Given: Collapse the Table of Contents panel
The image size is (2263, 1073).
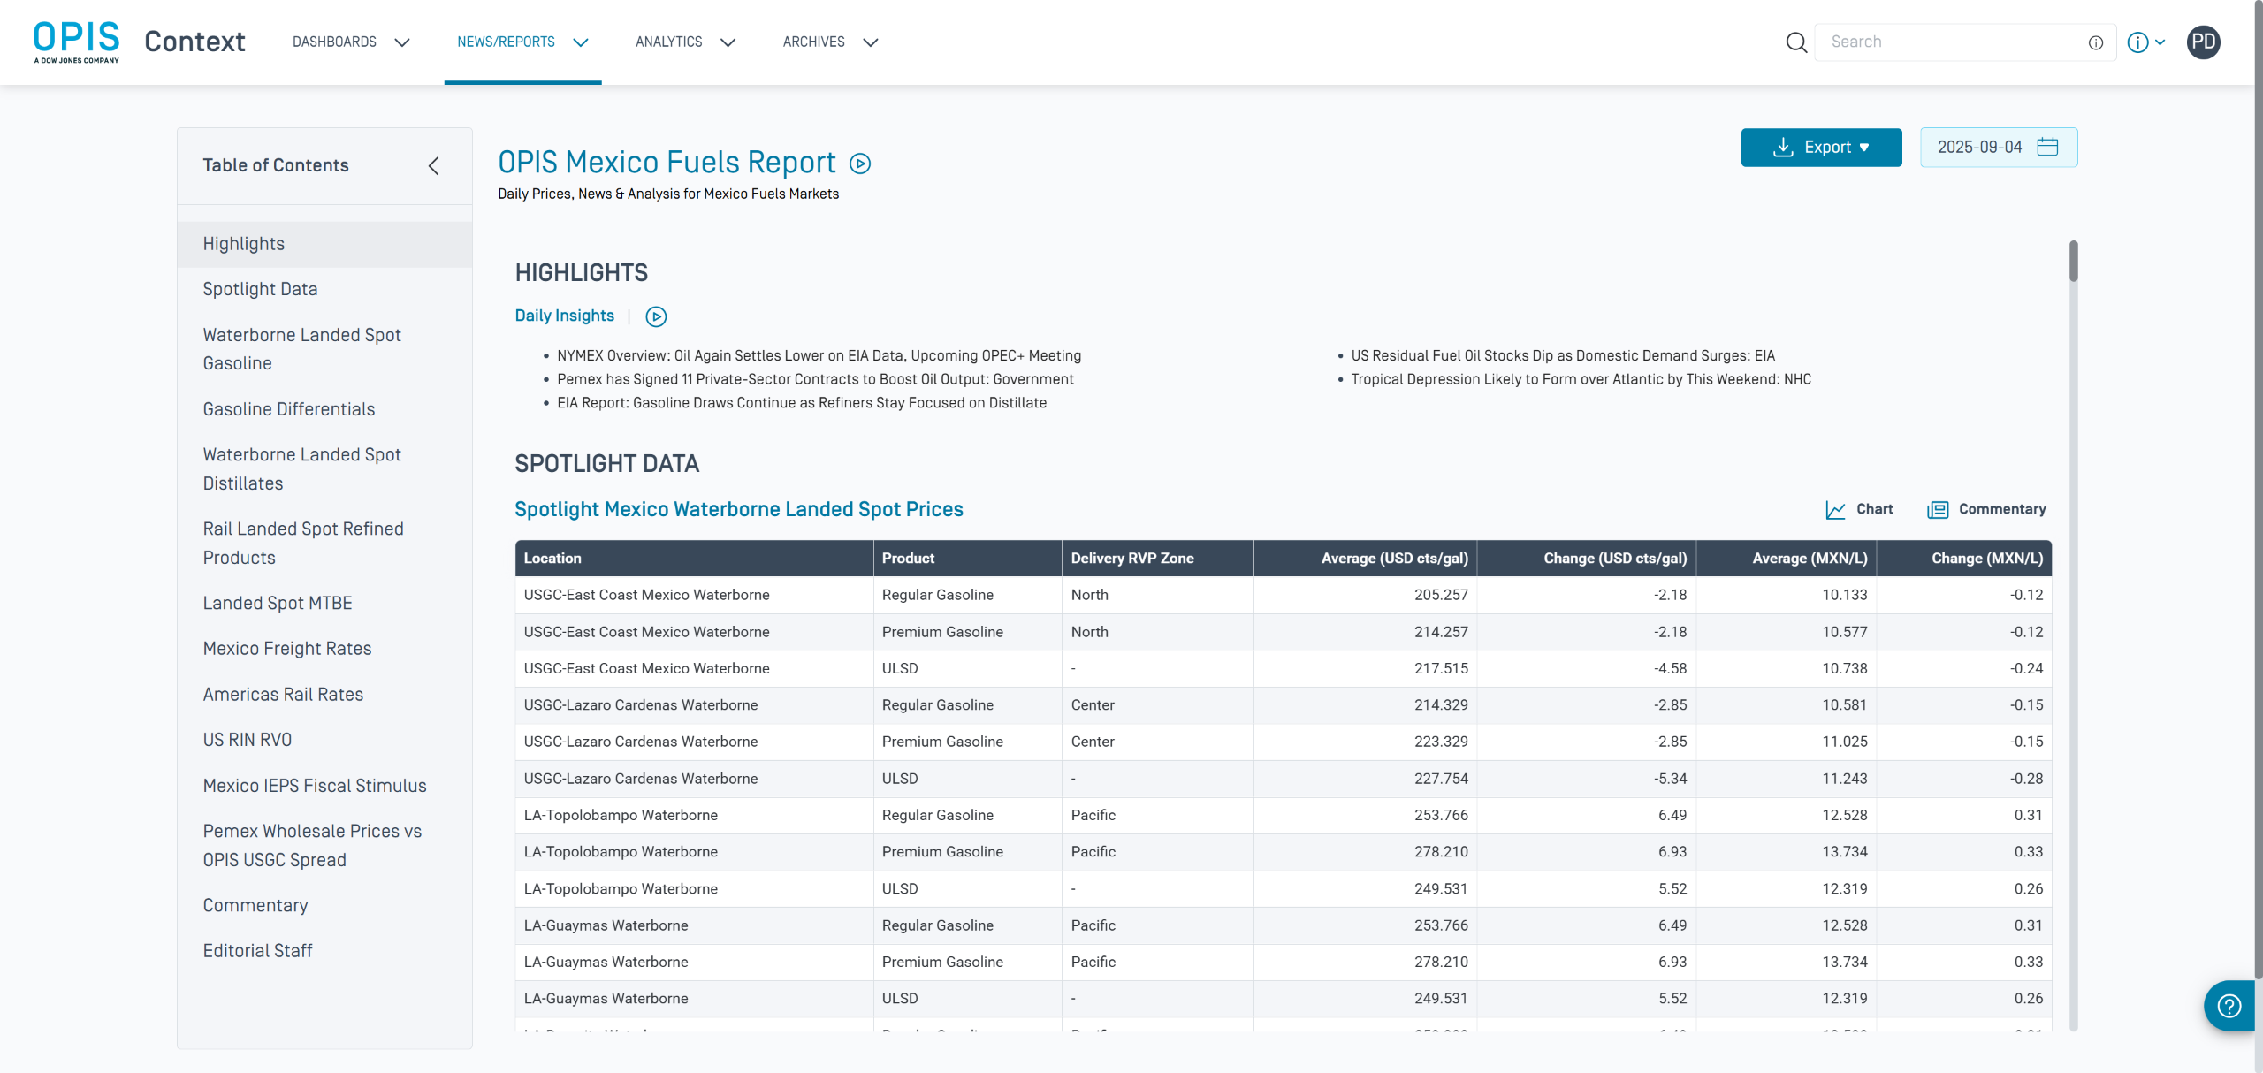Looking at the screenshot, I should click(x=434, y=166).
